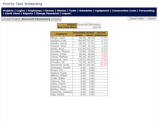The width and height of the screenshot is (158, 123).
Task: Click the green change project link
Action: (55, 19)
